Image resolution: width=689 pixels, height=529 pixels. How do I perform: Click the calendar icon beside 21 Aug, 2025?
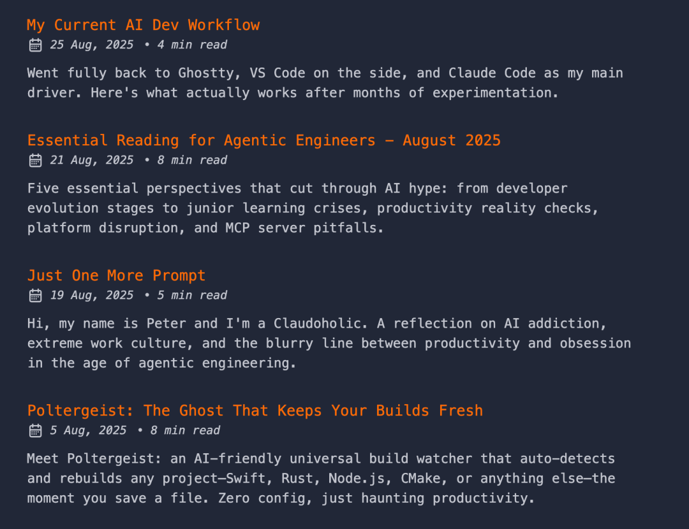[36, 160]
